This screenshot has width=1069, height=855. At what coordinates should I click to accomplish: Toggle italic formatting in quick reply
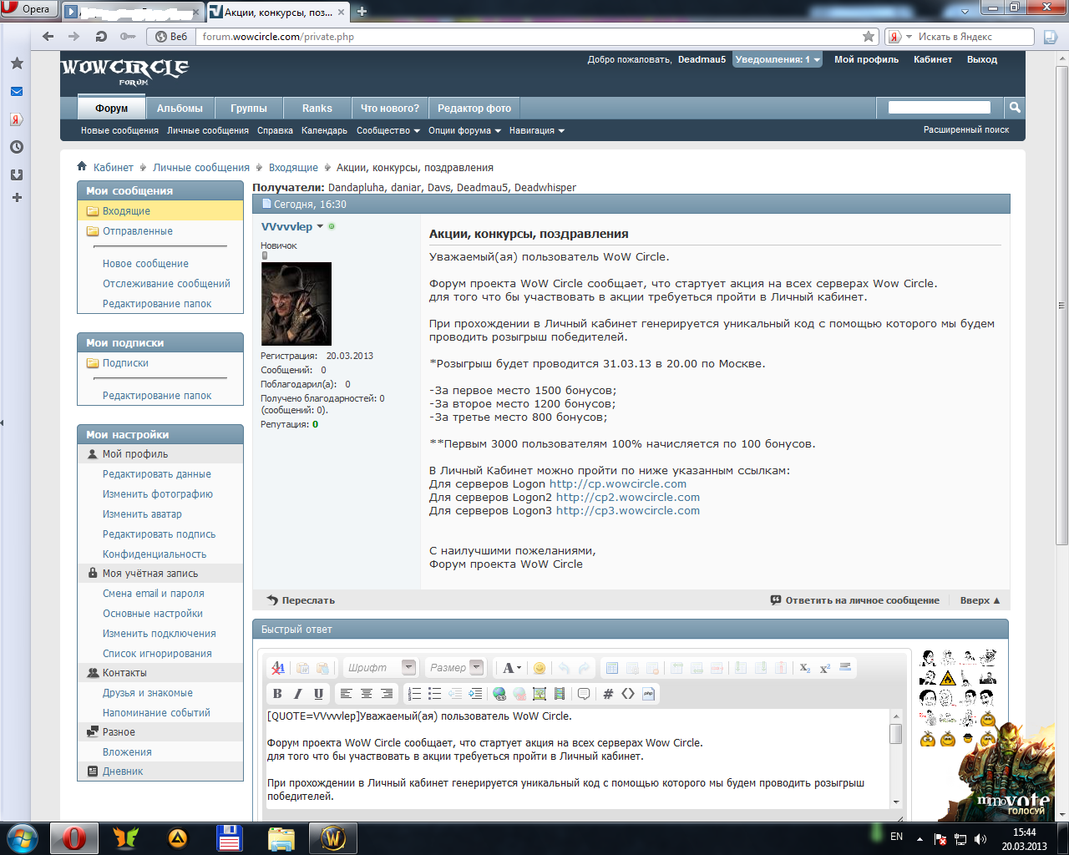(298, 694)
